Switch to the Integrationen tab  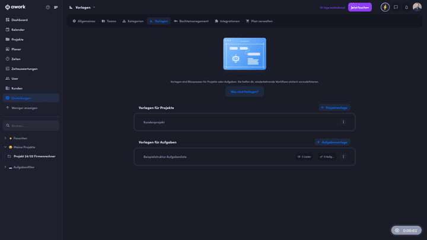pyautogui.click(x=227, y=21)
